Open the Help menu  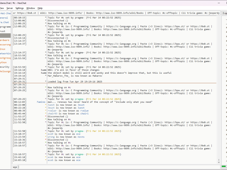40,8
